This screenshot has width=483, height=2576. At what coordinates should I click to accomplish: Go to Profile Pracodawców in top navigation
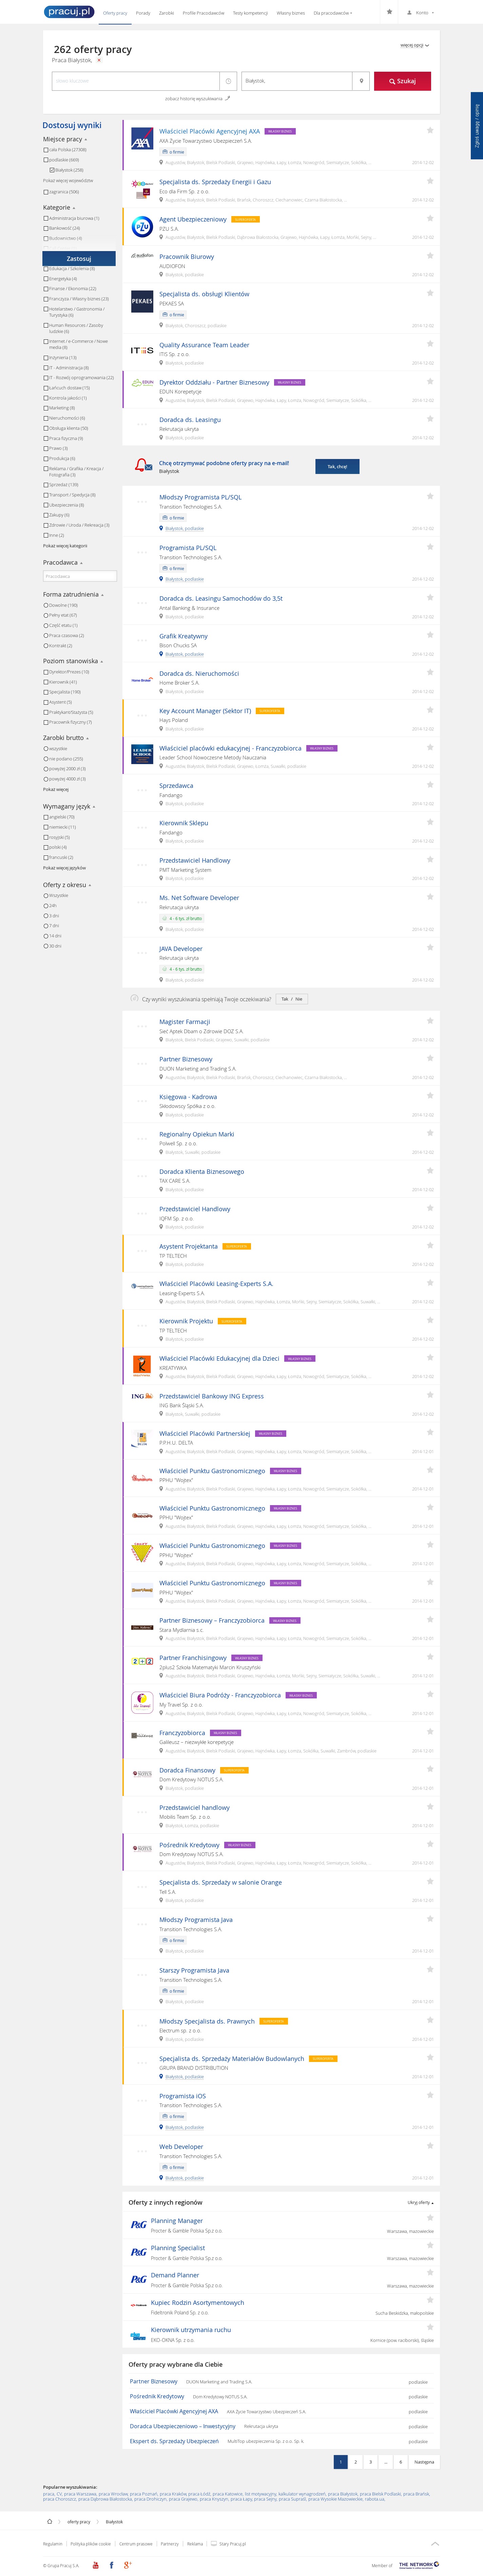pos(204,13)
